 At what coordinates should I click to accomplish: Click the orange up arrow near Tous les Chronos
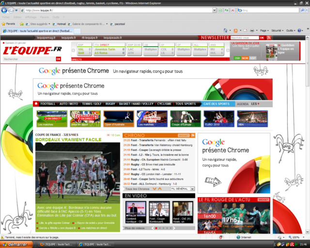tap(160, 189)
